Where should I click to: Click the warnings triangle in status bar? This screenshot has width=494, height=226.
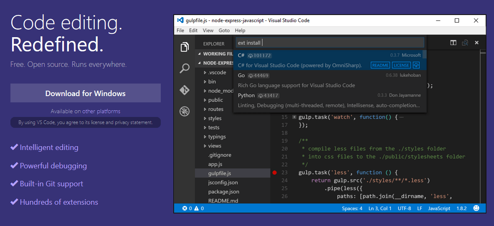pyautogui.click(x=196, y=208)
